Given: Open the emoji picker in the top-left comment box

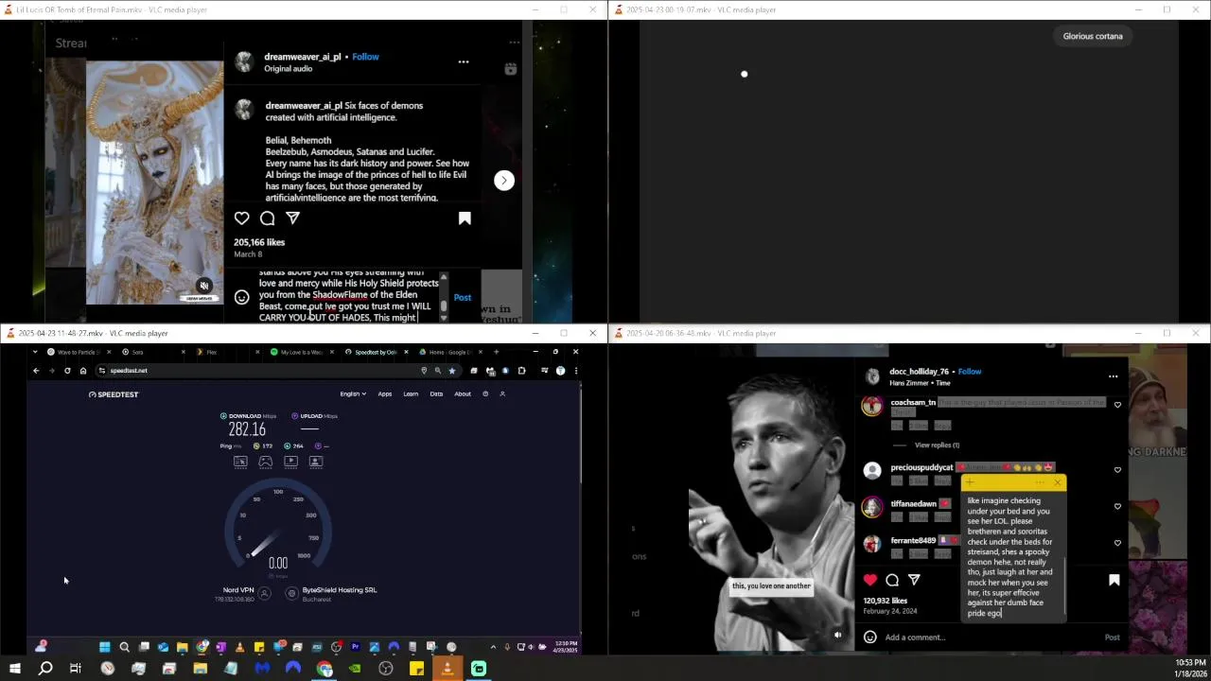Looking at the screenshot, I should coord(242,297).
